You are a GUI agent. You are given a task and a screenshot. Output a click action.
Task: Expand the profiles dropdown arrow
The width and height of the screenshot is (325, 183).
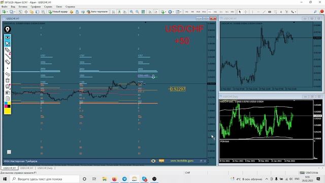coord(15,12)
